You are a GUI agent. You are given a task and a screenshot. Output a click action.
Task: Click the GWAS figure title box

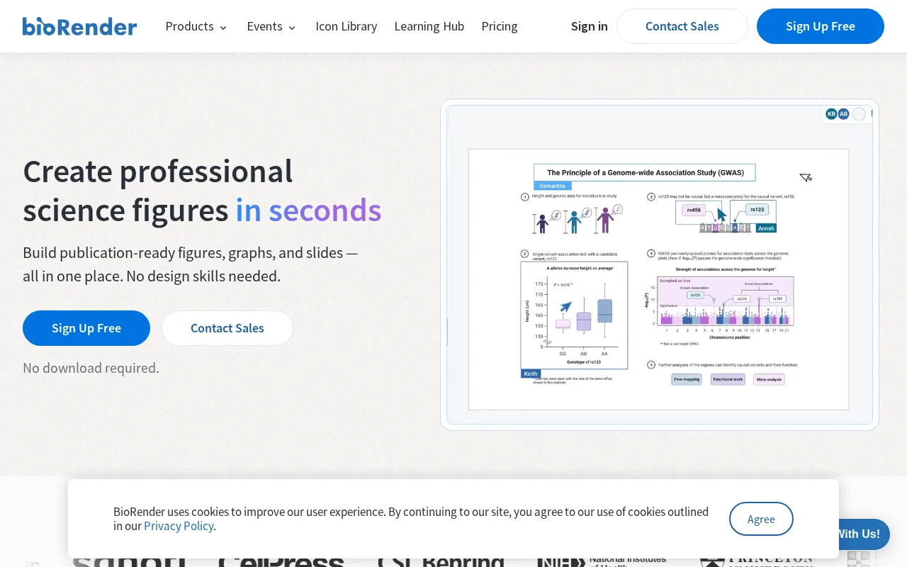point(643,172)
